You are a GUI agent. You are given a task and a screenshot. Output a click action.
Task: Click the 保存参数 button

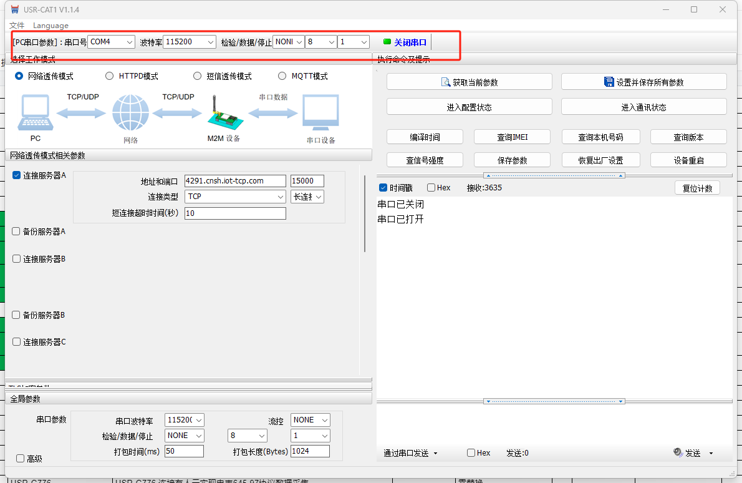coord(512,160)
